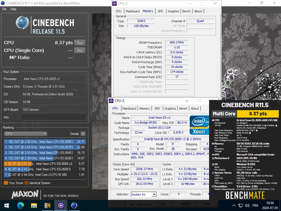Select ranking entry E5-2690 with 24.71

(45, 142)
